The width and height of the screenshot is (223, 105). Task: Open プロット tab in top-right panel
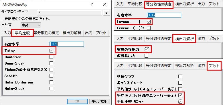coord(214,4)
